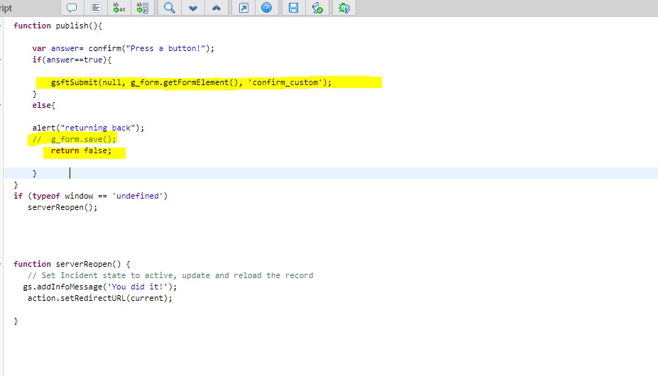Image resolution: width=658 pixels, height=376 pixels.
Task: Open the script debugger bug icon
Action: 344,8
